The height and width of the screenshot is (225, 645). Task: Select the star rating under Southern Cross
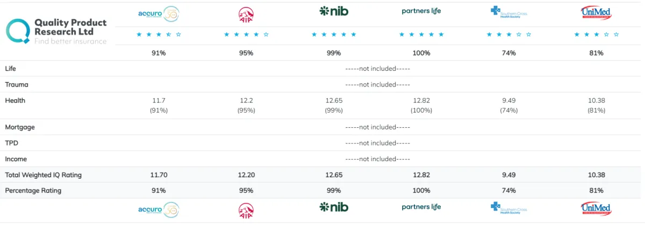[508, 34]
